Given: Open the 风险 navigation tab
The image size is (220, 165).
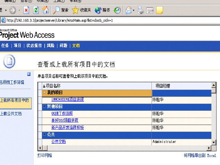Looking at the screenshot, I should (51, 46).
